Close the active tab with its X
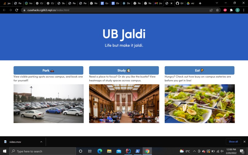The image size is (248, 155). pos(171,3)
